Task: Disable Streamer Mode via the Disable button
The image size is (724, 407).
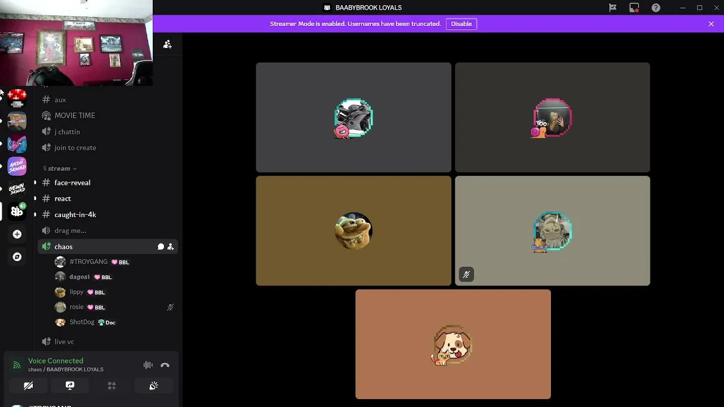Action: point(461,24)
